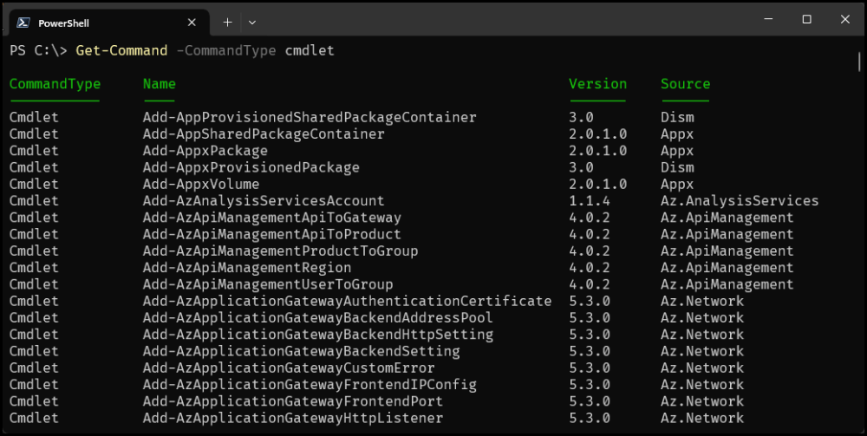Click the Add-AppxVolume entry
Image resolution: width=867 pixels, height=436 pixels.
[x=201, y=184]
